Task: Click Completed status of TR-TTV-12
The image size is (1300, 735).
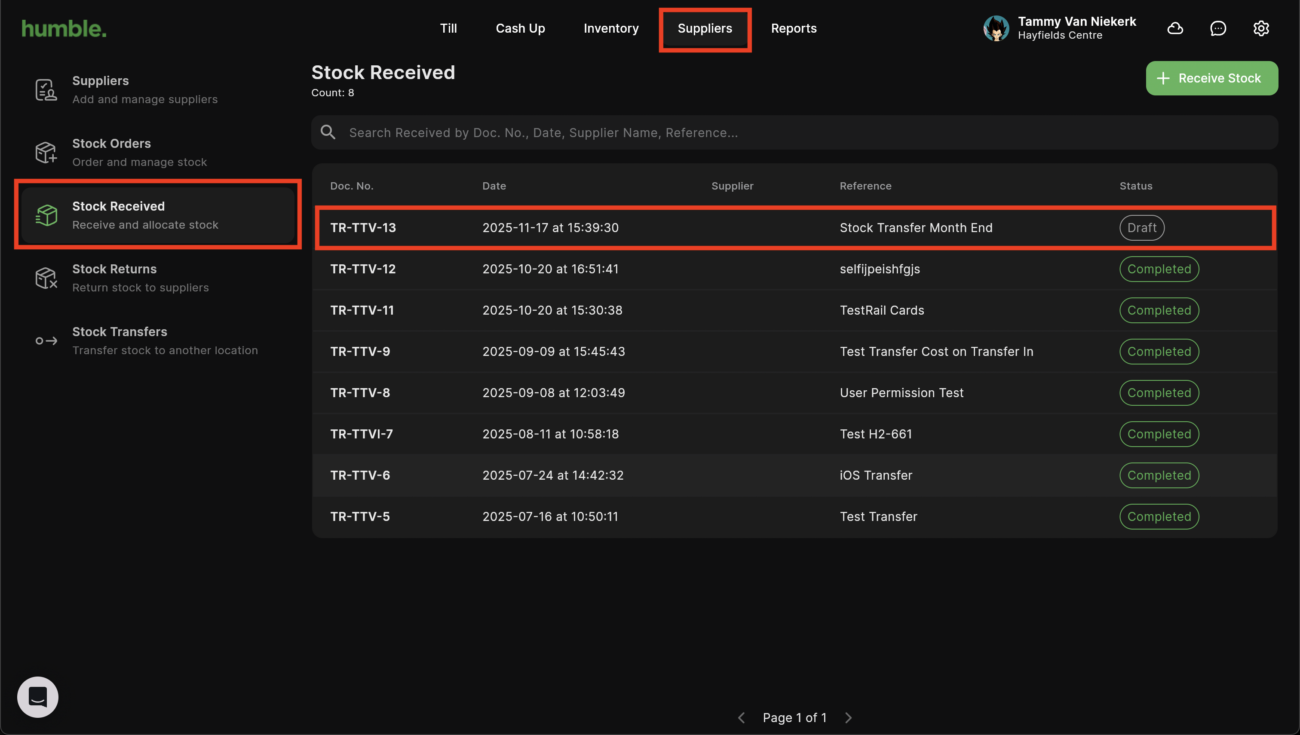Action: click(x=1159, y=269)
